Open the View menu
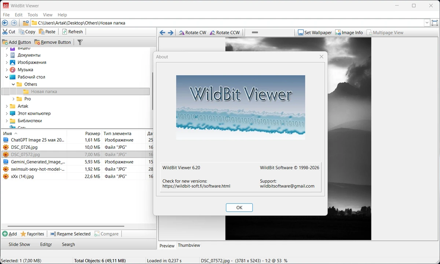The width and height of the screenshot is (440, 264). tap(48, 15)
